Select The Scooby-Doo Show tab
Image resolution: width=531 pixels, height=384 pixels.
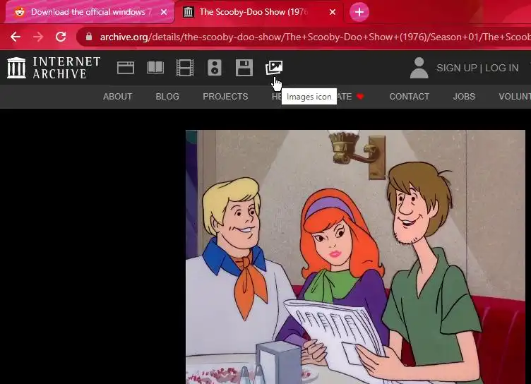click(x=259, y=12)
